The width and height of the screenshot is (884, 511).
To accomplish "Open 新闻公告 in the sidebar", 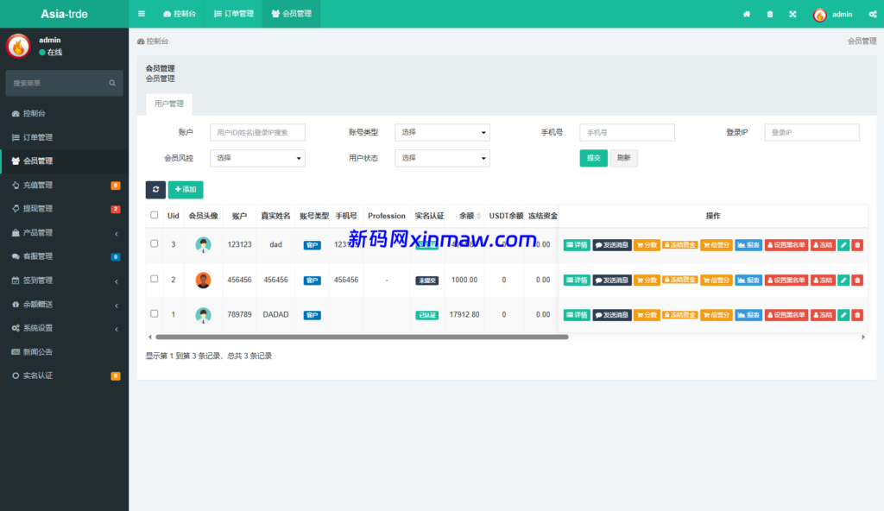I will [64, 351].
